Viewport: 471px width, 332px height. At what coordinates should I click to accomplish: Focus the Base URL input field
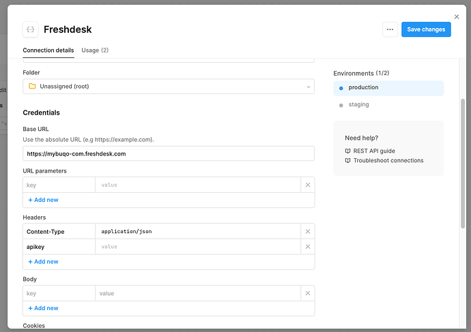pyautogui.click(x=169, y=153)
